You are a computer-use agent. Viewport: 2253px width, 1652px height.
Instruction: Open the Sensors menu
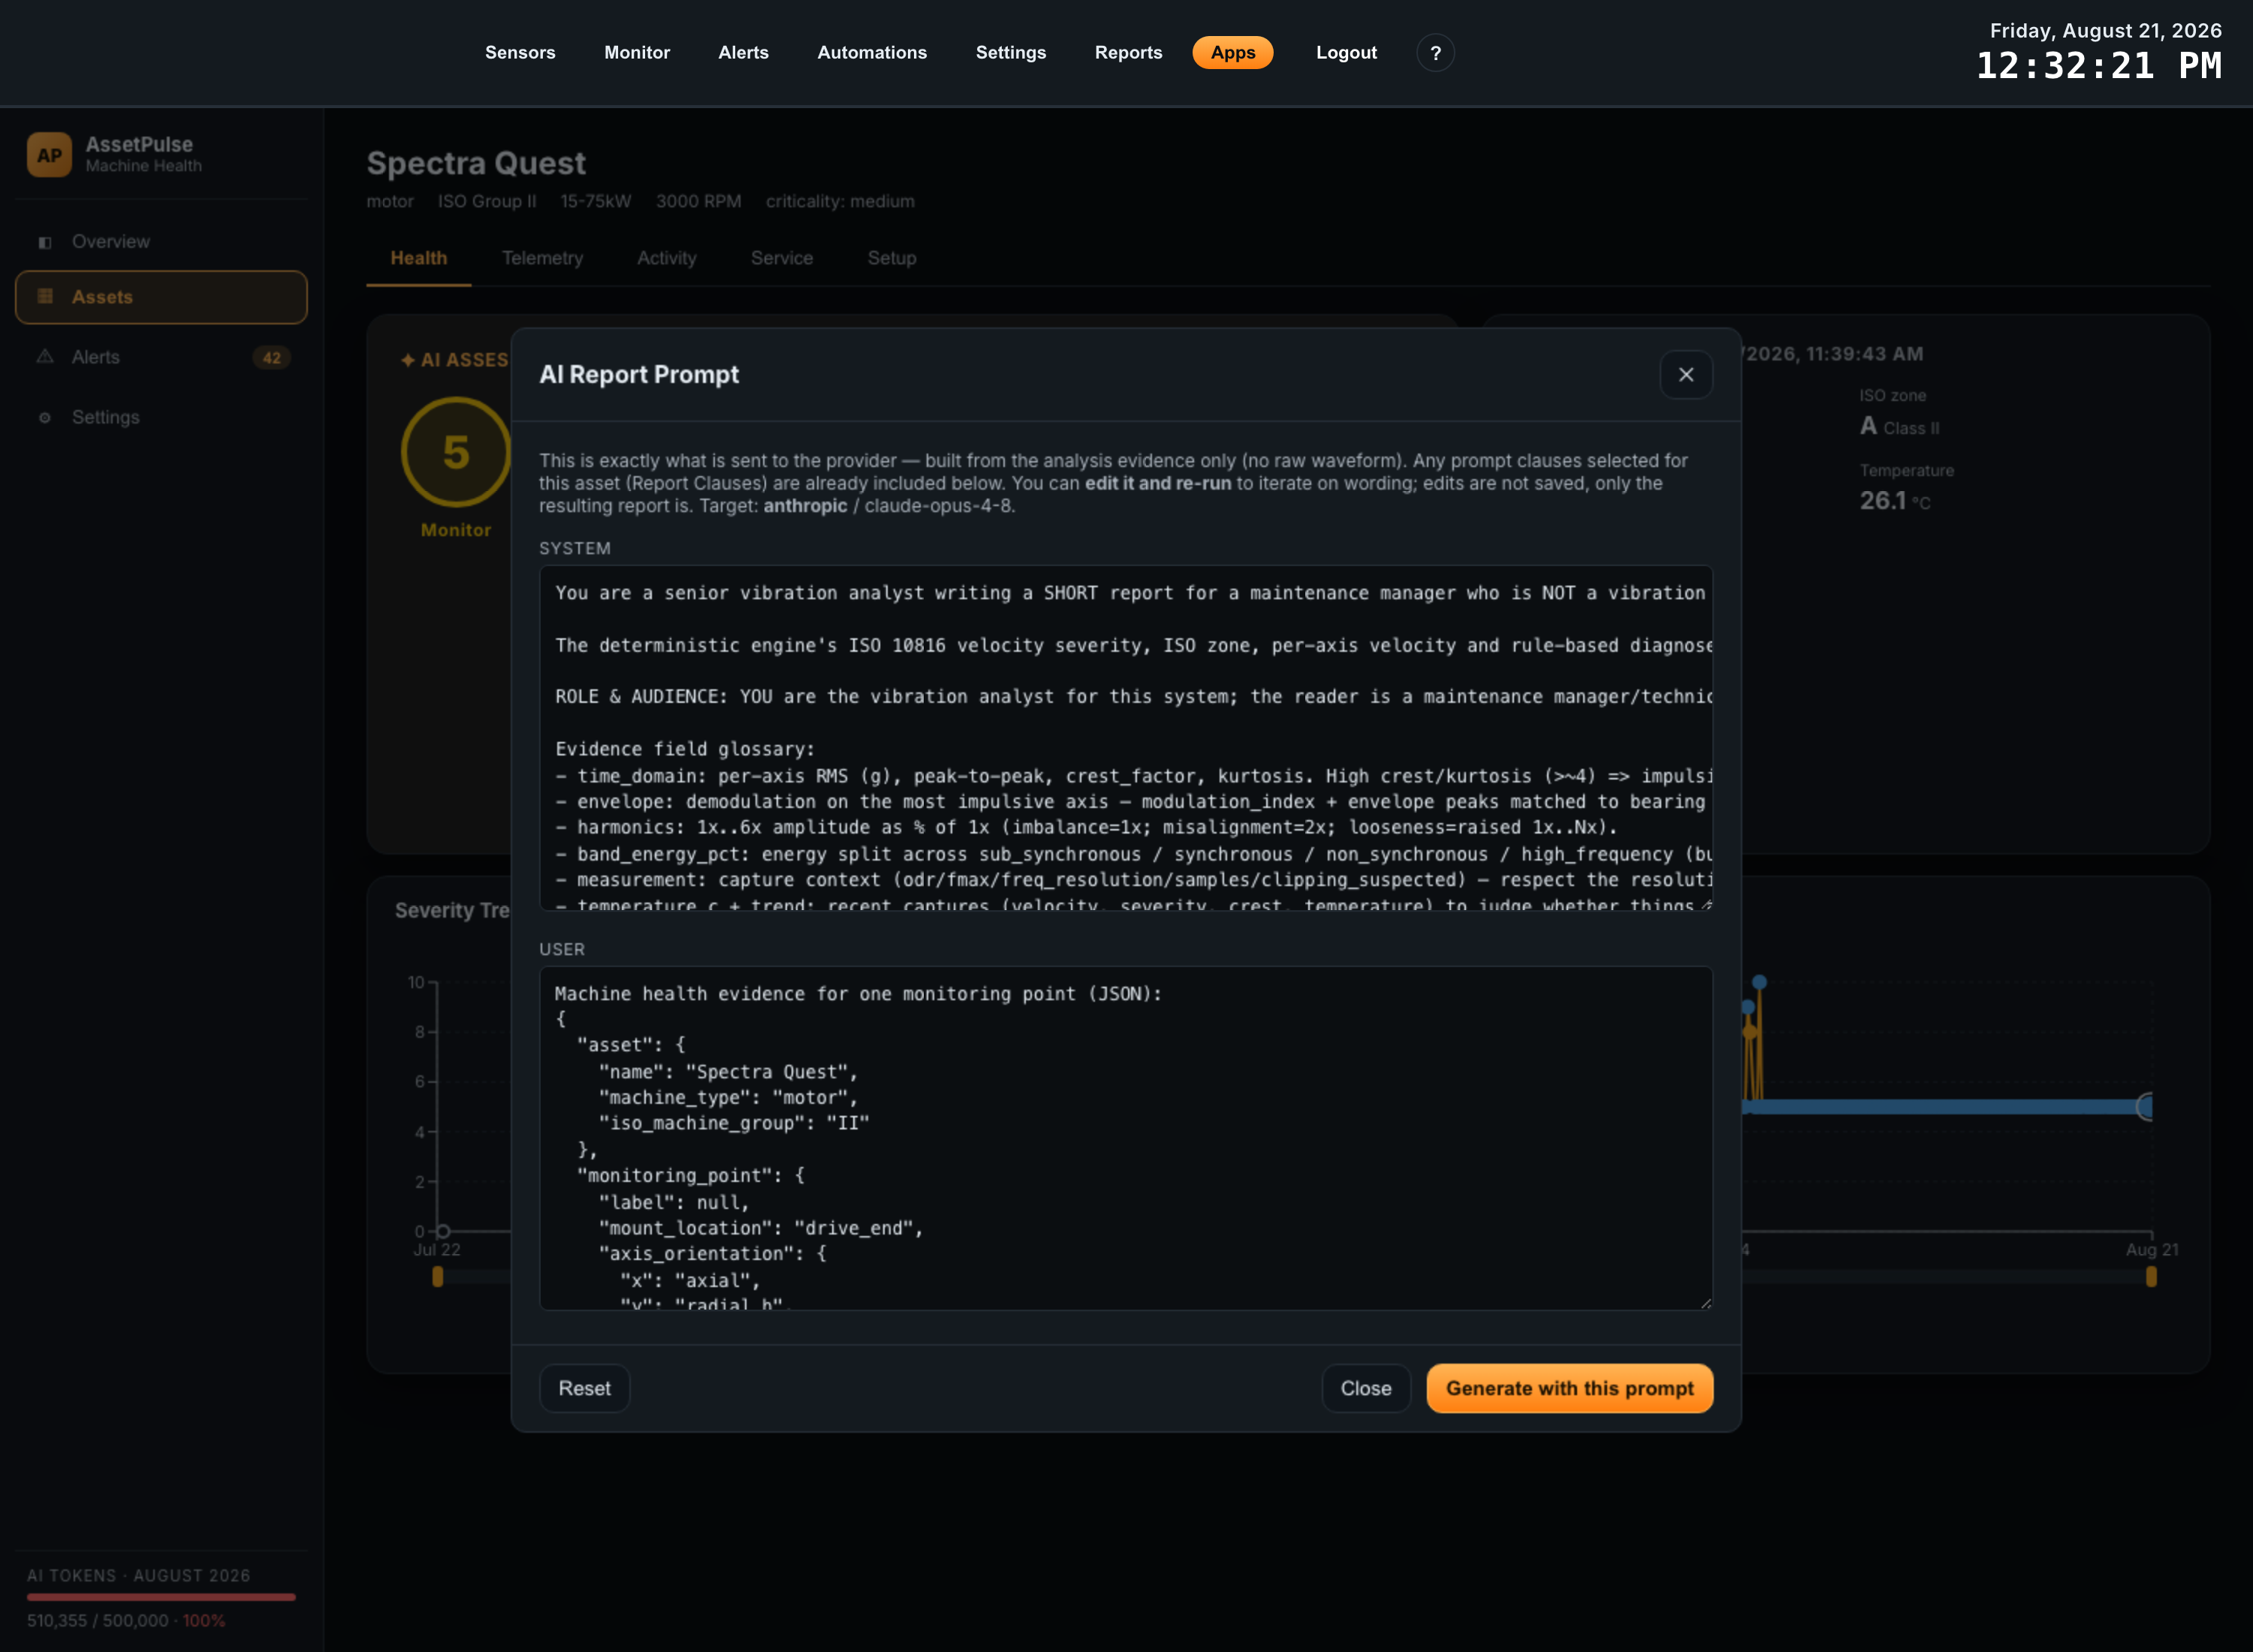click(520, 53)
